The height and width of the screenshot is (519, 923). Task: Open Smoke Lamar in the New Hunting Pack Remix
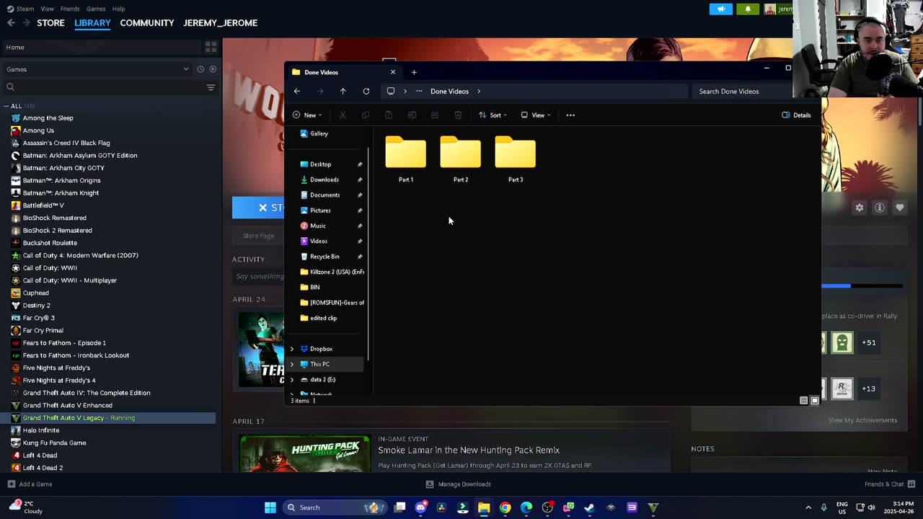click(x=469, y=451)
